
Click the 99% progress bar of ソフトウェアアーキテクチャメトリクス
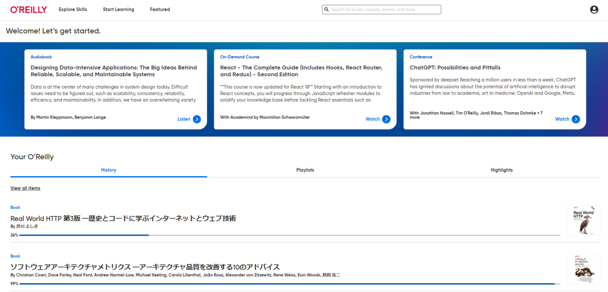point(290,284)
